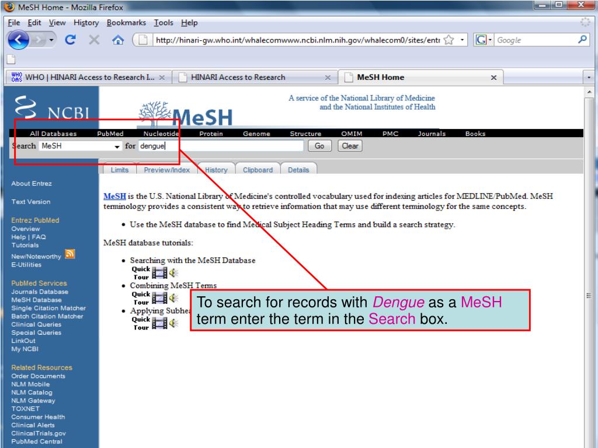Open the Help menu
The image size is (598, 448).
pos(189,23)
